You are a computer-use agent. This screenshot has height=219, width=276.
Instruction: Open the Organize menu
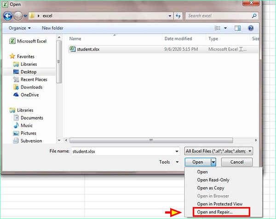click(20, 28)
